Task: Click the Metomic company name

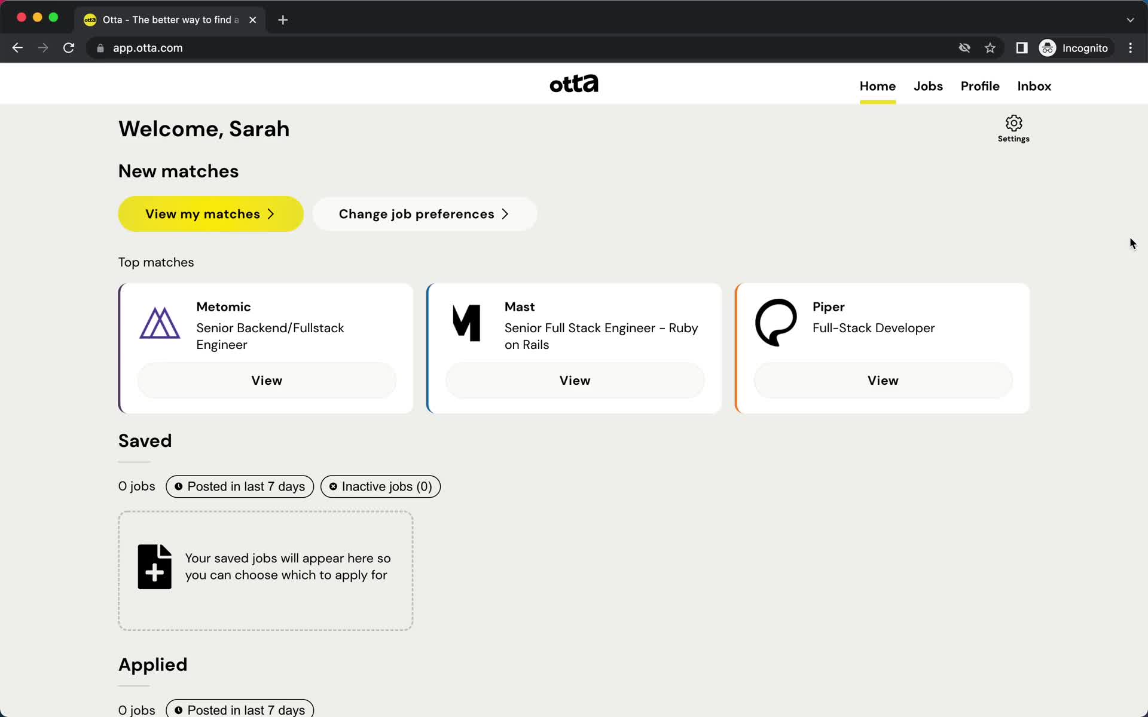Action: [x=224, y=307]
